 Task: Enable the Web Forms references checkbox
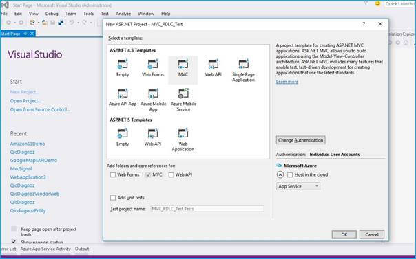click(113, 175)
